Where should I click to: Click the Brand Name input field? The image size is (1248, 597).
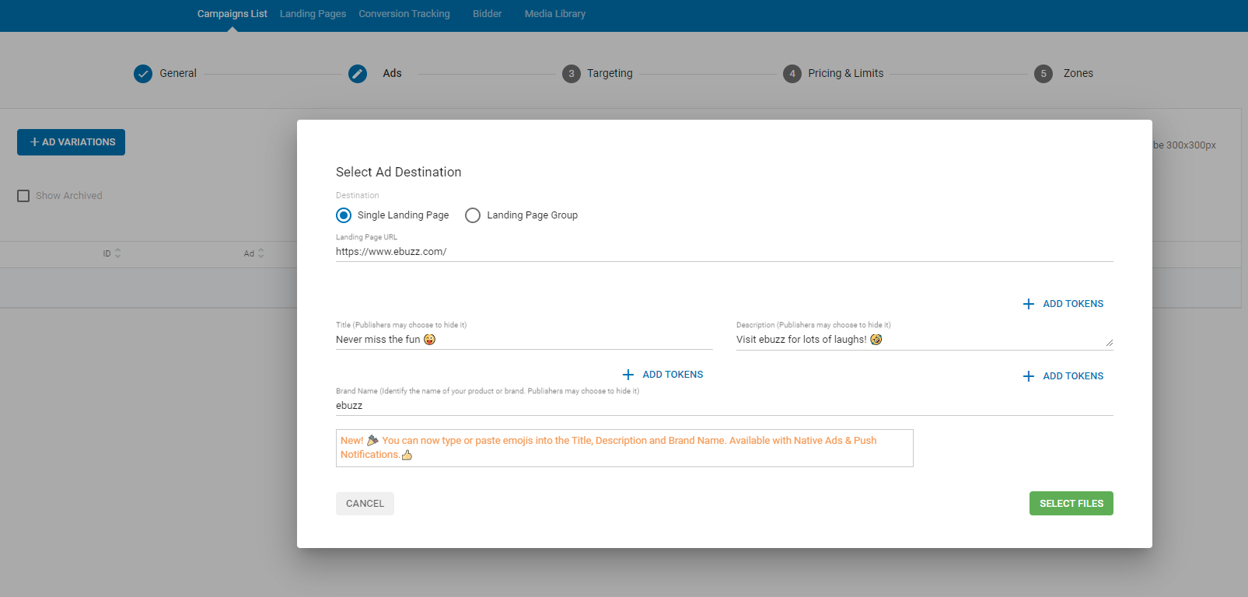(x=724, y=406)
